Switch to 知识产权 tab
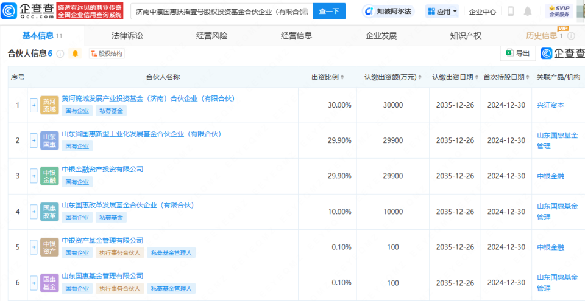 (x=466, y=35)
